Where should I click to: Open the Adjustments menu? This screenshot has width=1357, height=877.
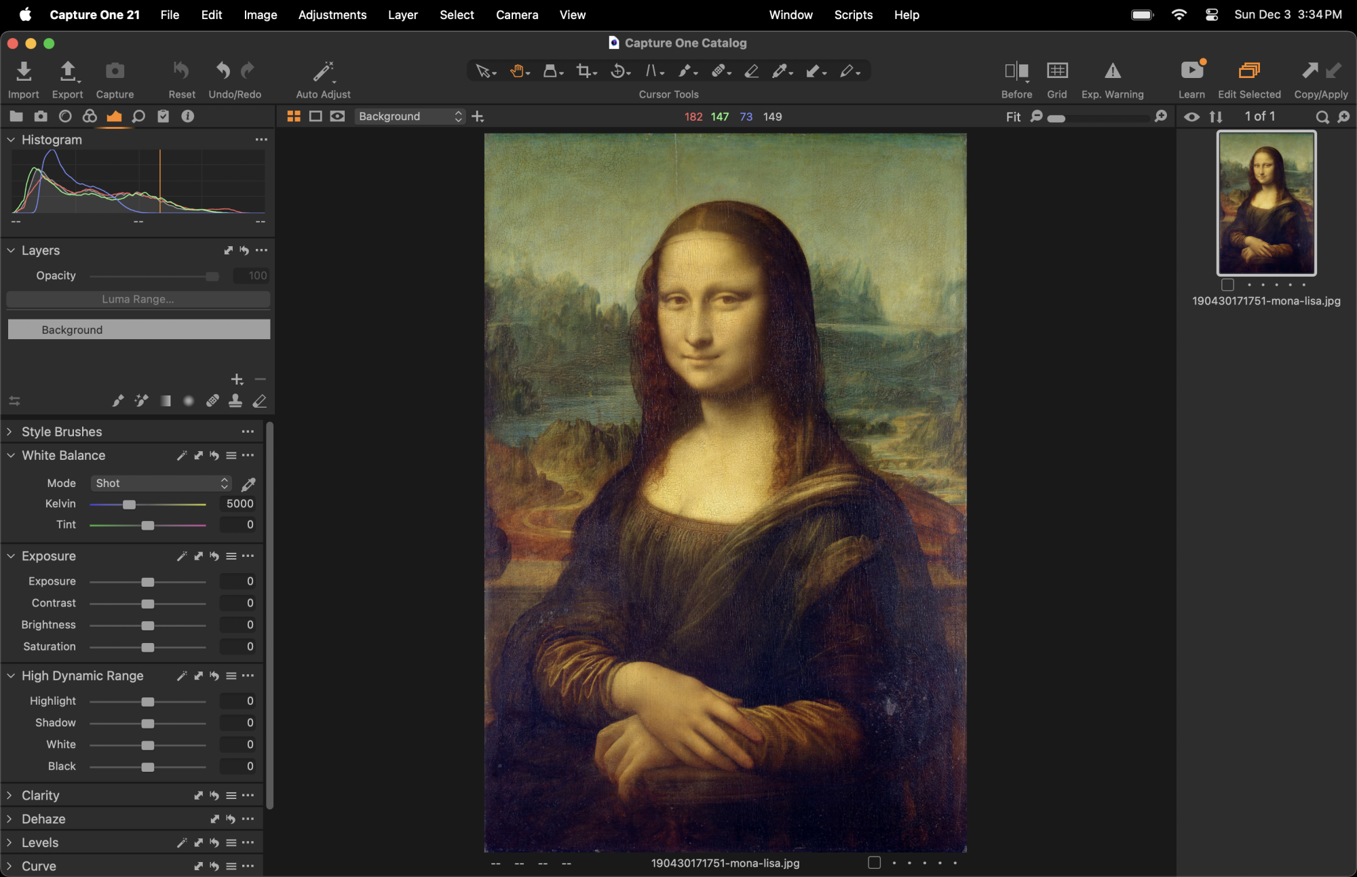pos(332,15)
